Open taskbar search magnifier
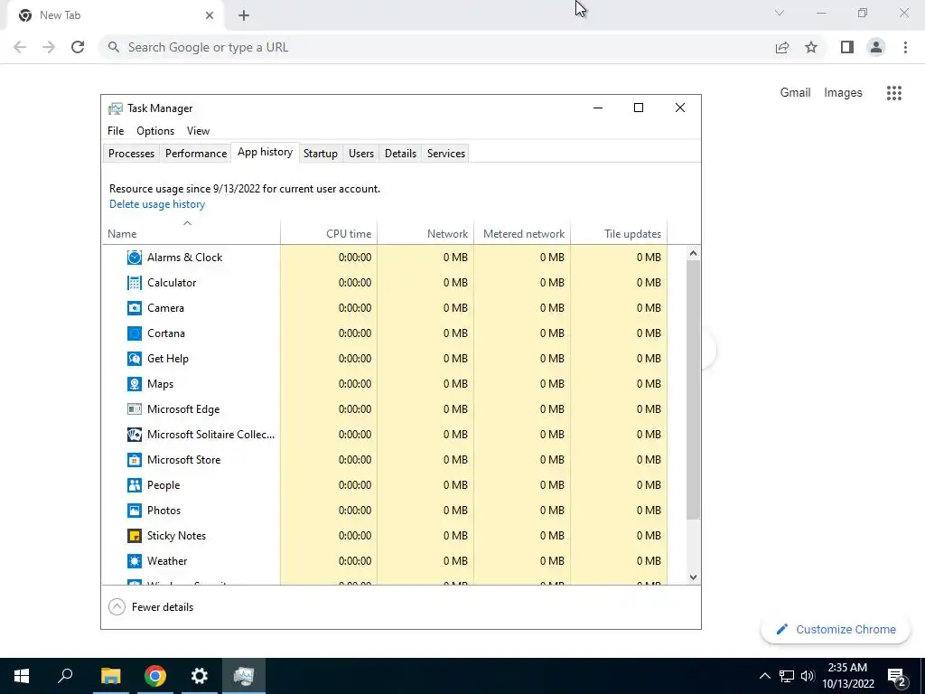Viewport: 925px width, 694px height. [x=65, y=676]
